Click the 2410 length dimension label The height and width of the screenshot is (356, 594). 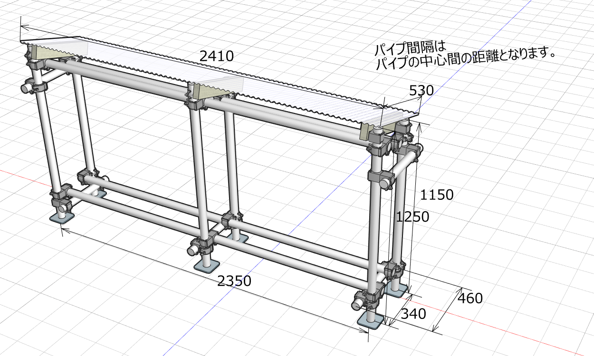(217, 56)
